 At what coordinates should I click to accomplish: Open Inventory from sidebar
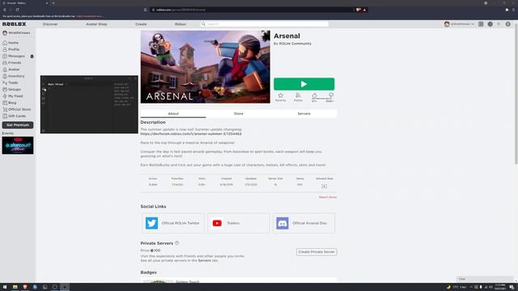click(x=14, y=76)
